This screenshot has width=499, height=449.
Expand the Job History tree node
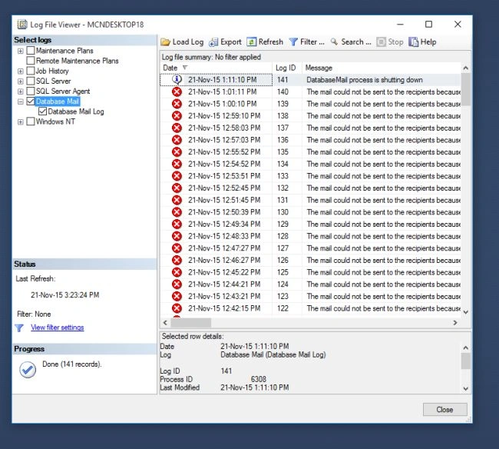[21, 72]
